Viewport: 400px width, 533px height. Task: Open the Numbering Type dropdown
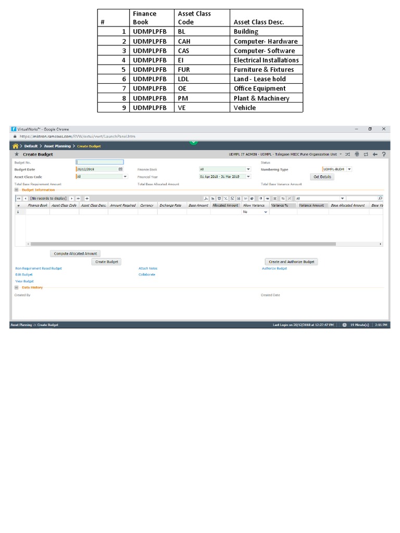349,169
